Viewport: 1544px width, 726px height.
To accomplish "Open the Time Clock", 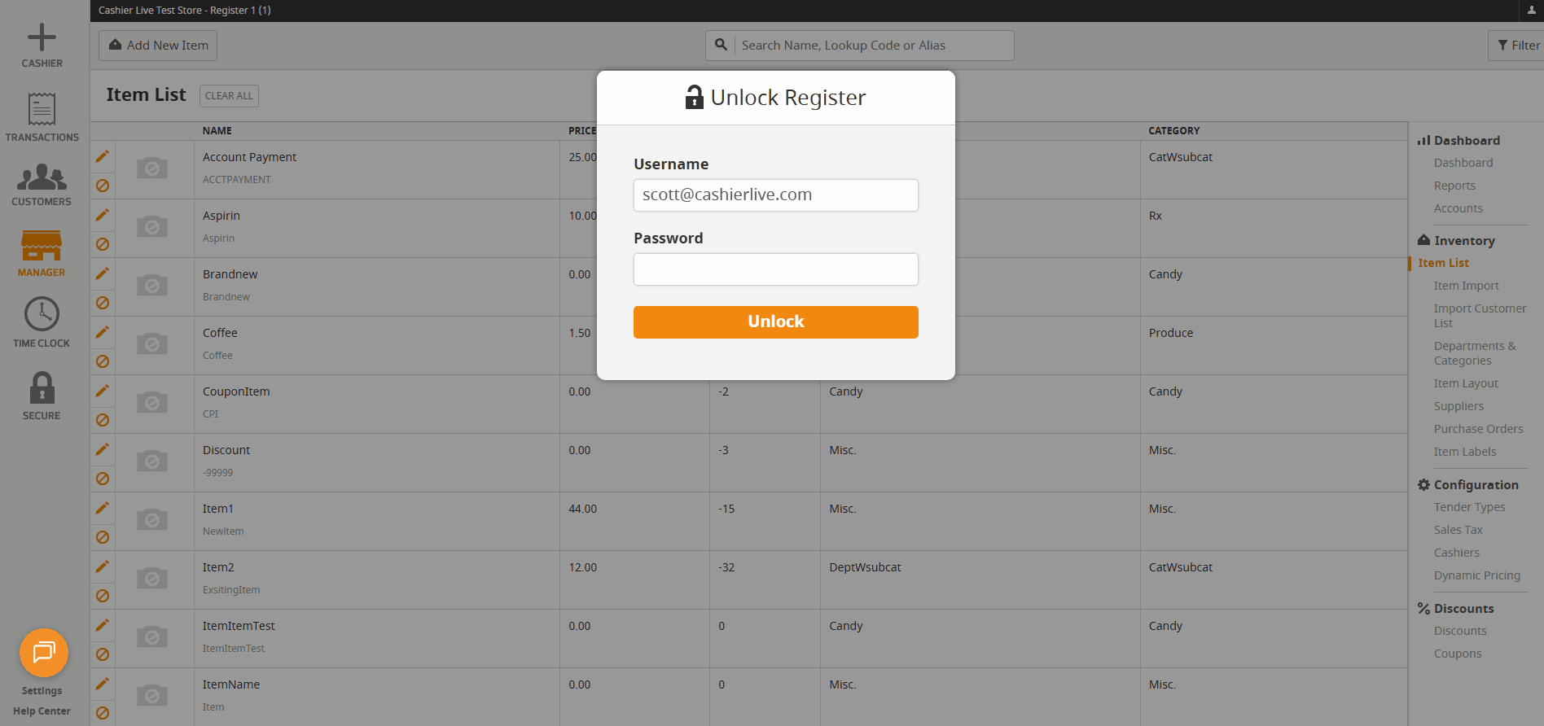I will (x=42, y=317).
